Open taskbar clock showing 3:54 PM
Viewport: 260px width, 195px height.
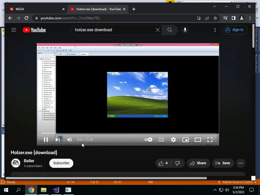coord(238,190)
